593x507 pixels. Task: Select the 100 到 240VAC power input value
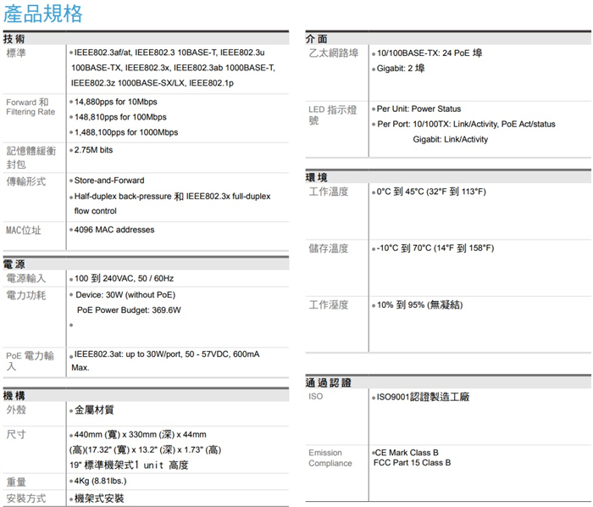coord(124,278)
